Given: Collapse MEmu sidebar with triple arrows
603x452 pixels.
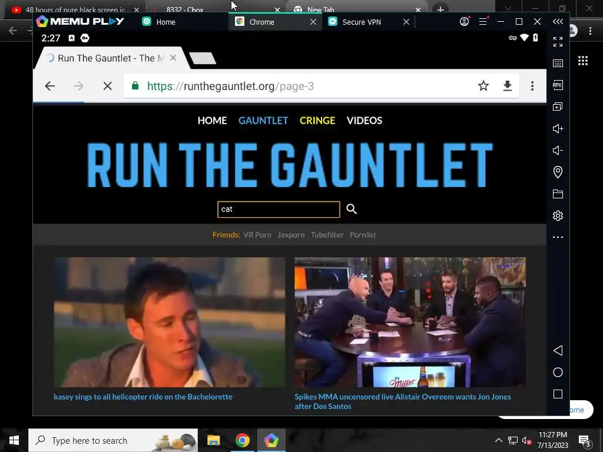Looking at the screenshot, I should [558, 22].
